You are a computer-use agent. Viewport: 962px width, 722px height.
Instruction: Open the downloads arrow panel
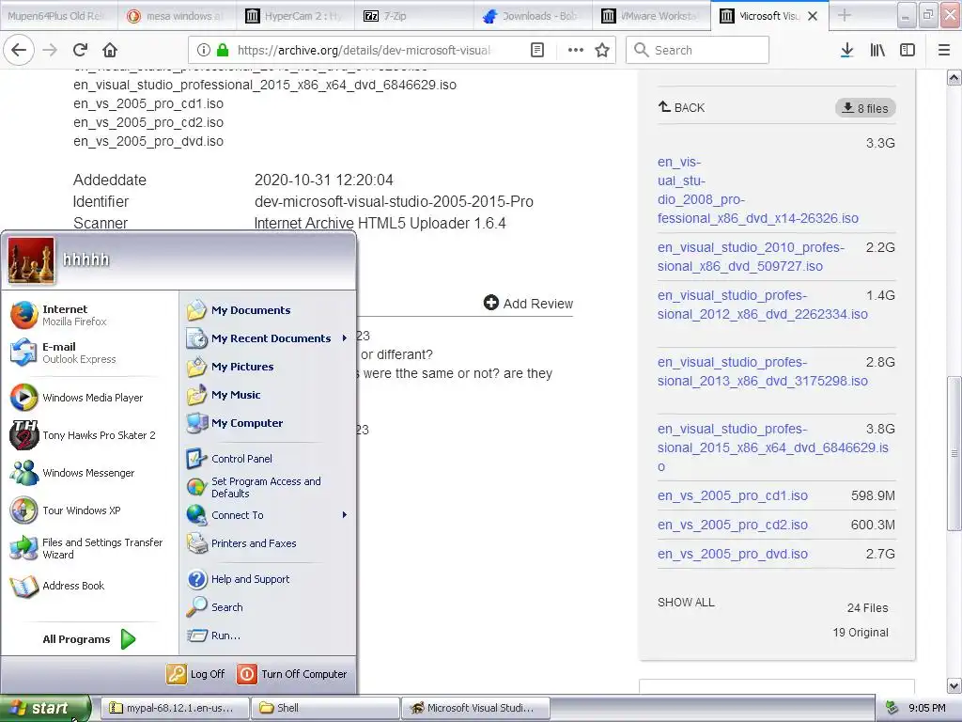846,51
